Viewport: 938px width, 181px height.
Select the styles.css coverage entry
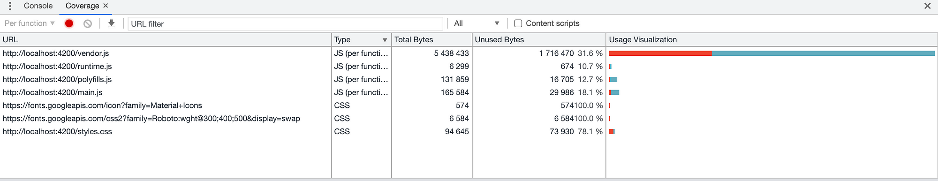[x=469, y=132]
